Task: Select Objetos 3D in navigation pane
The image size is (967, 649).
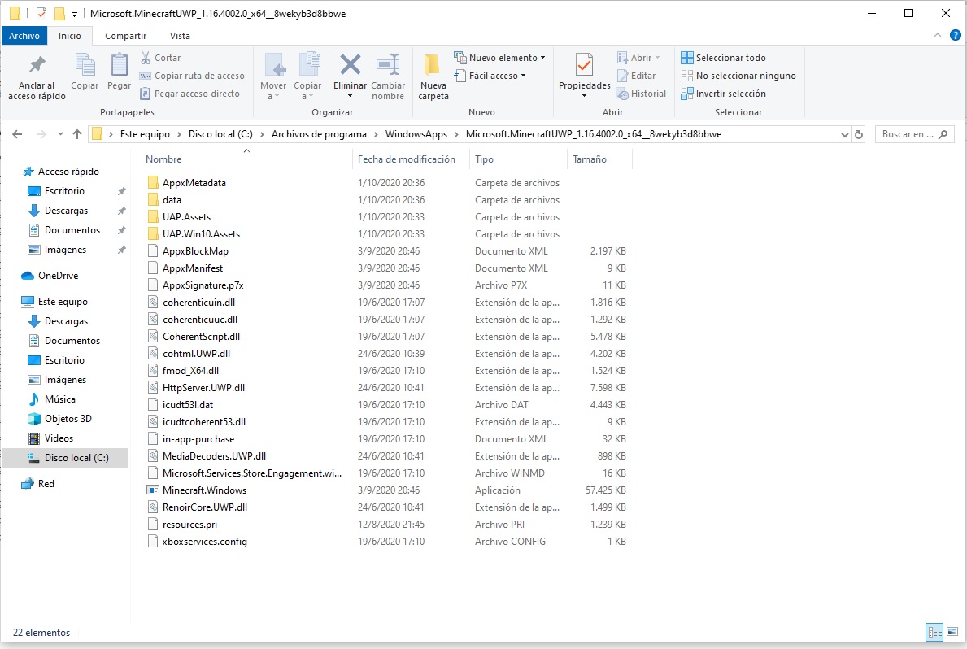Action: (68, 419)
